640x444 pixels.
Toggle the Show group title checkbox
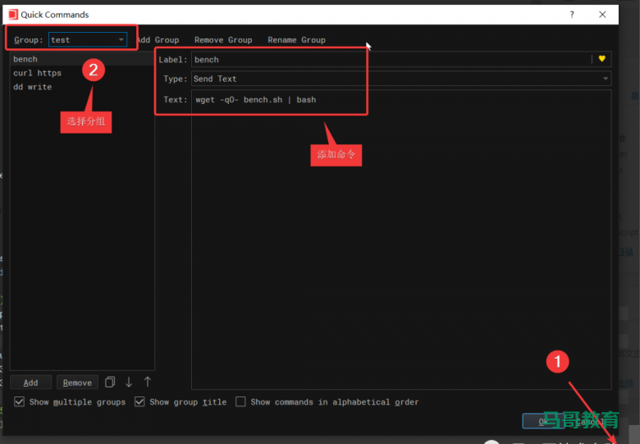139,402
